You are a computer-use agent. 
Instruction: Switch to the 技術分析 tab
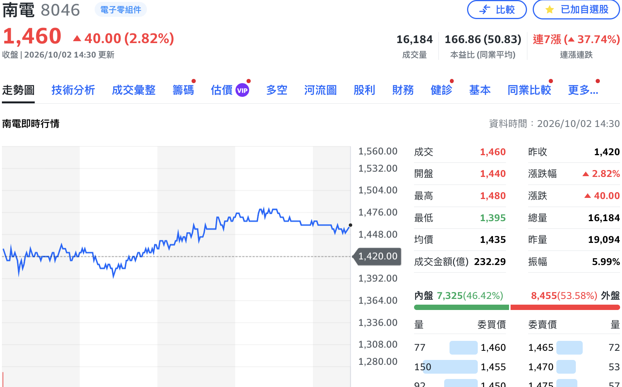73,90
